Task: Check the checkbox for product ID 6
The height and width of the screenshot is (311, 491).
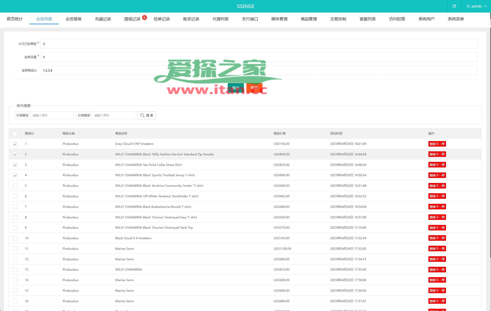Action: point(15,196)
